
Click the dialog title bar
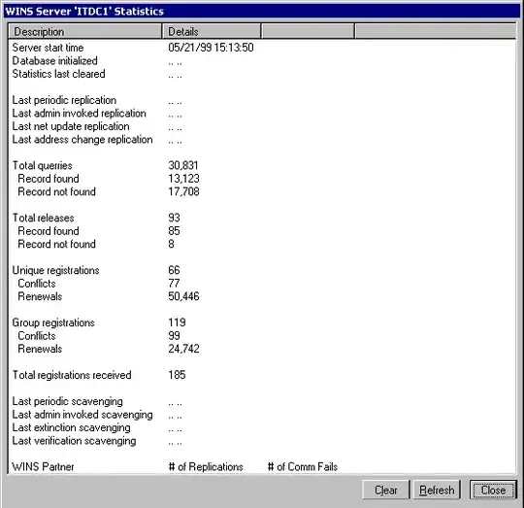pyautogui.click(x=262, y=11)
